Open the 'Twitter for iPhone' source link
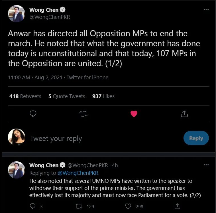This screenshot has height=213, width=216. [87, 78]
